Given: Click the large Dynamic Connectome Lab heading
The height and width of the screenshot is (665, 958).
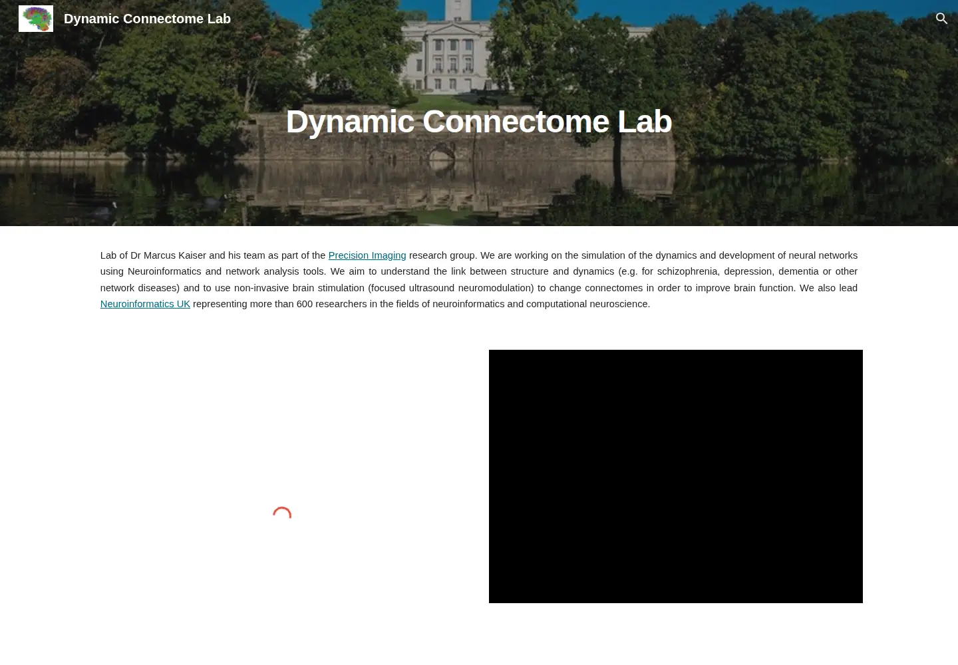Looking at the screenshot, I should coord(479,121).
